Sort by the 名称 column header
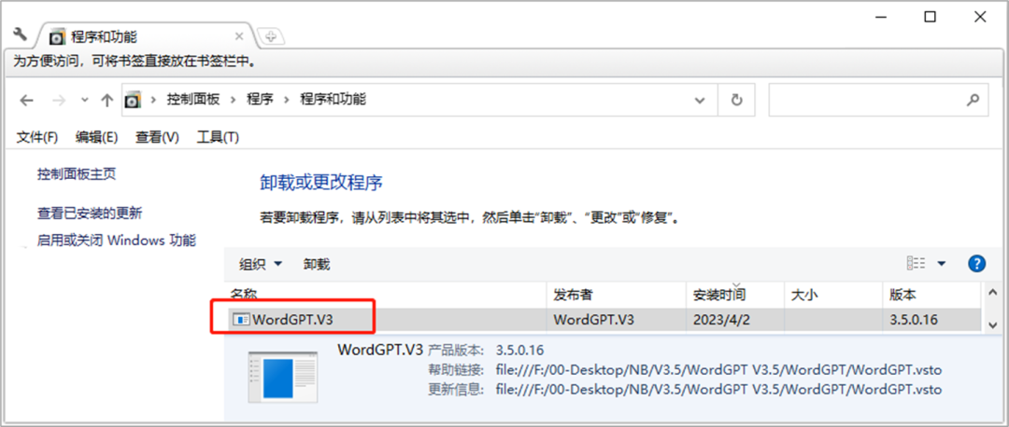This screenshot has width=1009, height=427. 386,294
